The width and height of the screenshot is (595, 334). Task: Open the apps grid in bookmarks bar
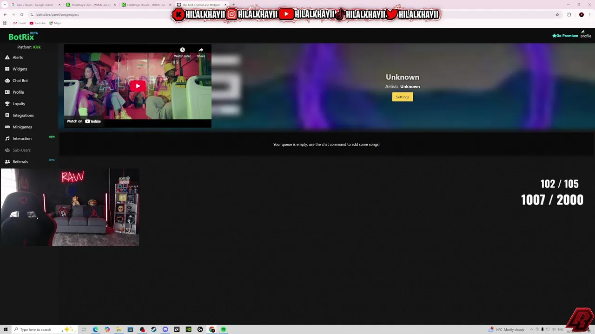tap(5, 23)
